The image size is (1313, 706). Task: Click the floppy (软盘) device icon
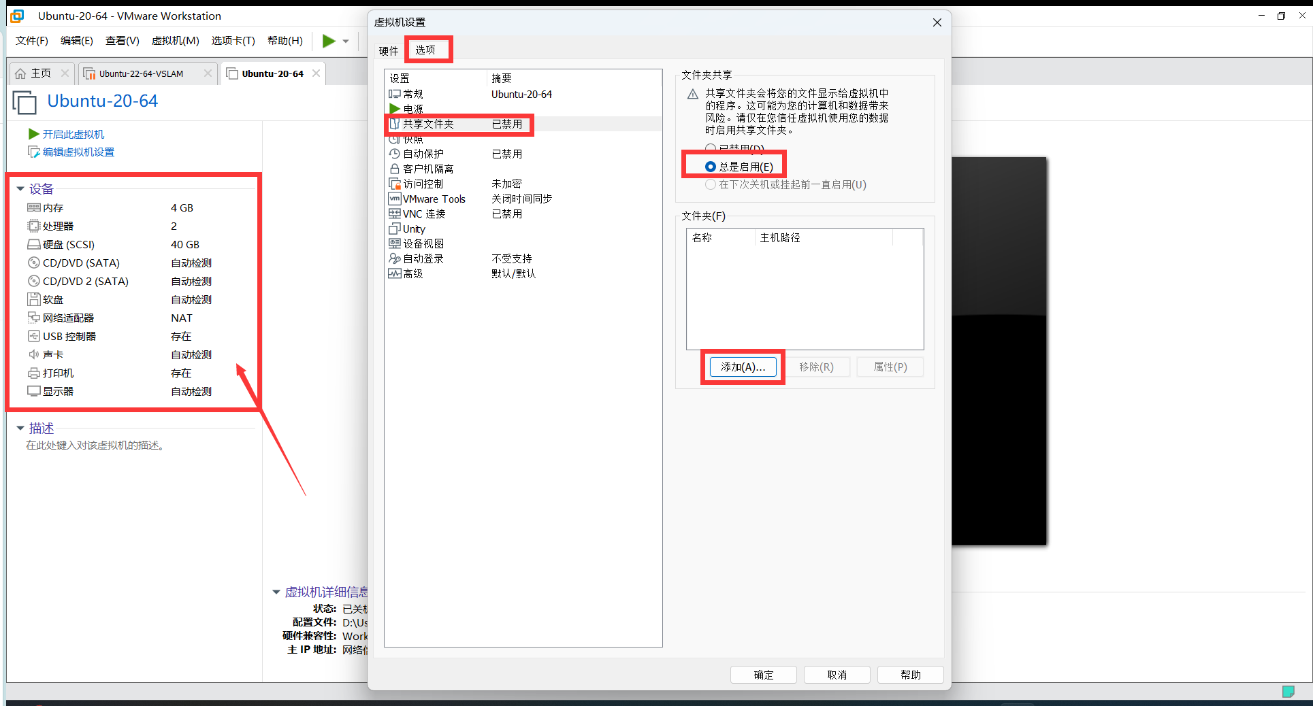point(34,299)
